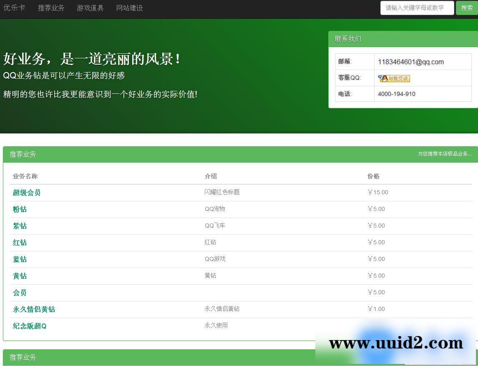
Task: Open the 红钻 service link
Action: click(x=19, y=243)
